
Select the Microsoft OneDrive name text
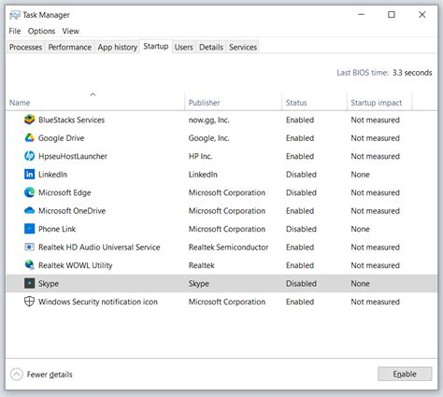tap(72, 211)
